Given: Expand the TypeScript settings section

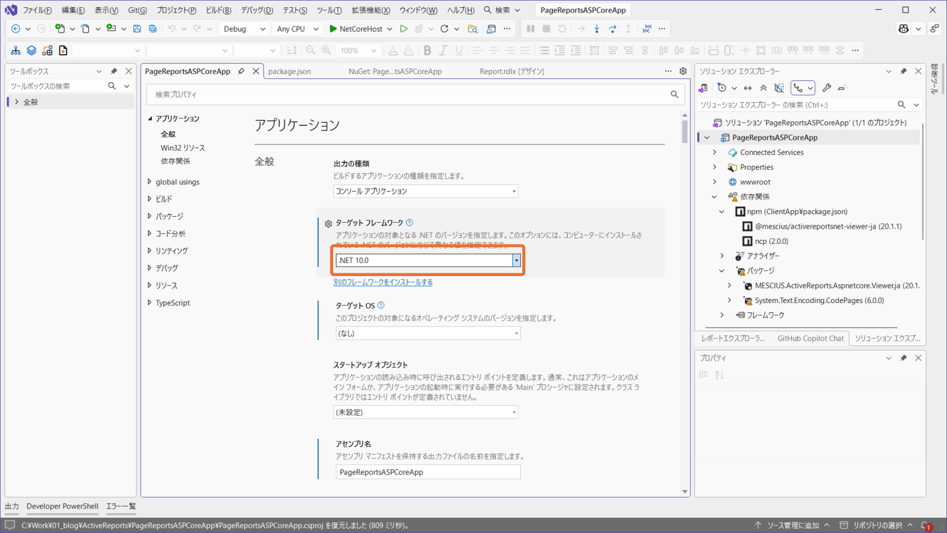Looking at the screenshot, I should 149,303.
